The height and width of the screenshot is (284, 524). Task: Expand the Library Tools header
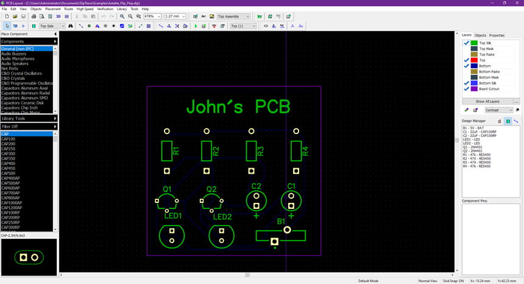[29, 118]
